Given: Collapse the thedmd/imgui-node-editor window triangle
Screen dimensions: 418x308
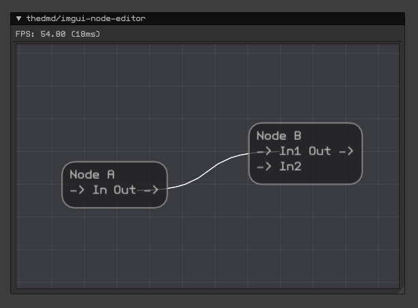Looking at the screenshot, I should click(x=18, y=18).
